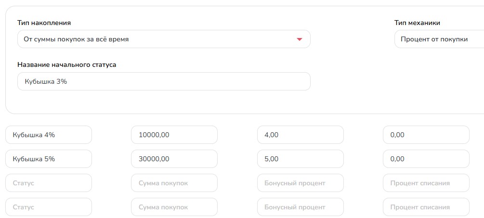Focus the Название начального статуса field
The image size is (484, 218).
point(164,81)
